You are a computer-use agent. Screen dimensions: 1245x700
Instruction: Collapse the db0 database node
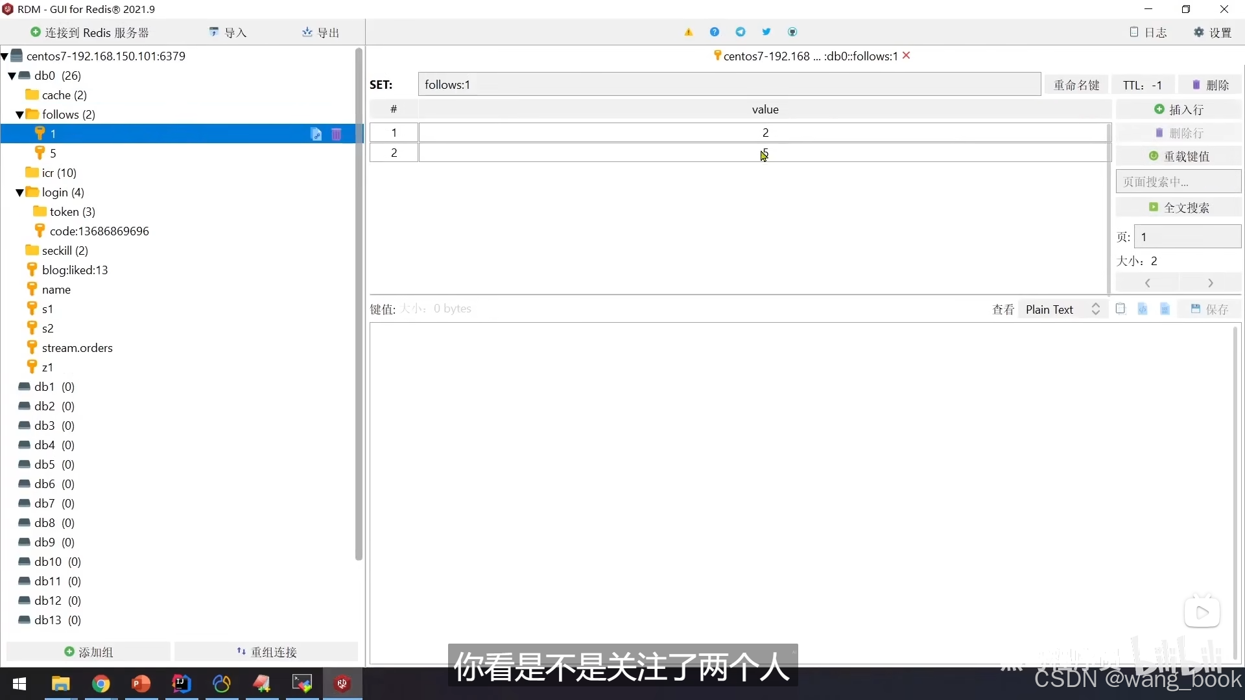[x=12, y=76]
